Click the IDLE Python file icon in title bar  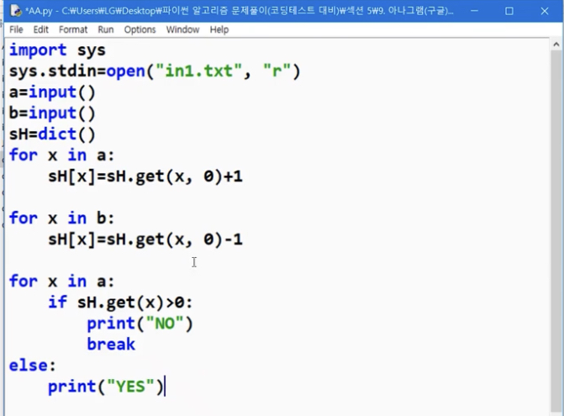point(15,10)
